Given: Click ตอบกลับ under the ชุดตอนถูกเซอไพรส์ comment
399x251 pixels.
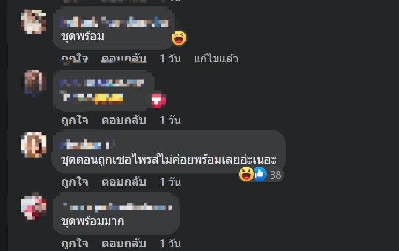Looking at the screenshot, I should coord(124,182).
